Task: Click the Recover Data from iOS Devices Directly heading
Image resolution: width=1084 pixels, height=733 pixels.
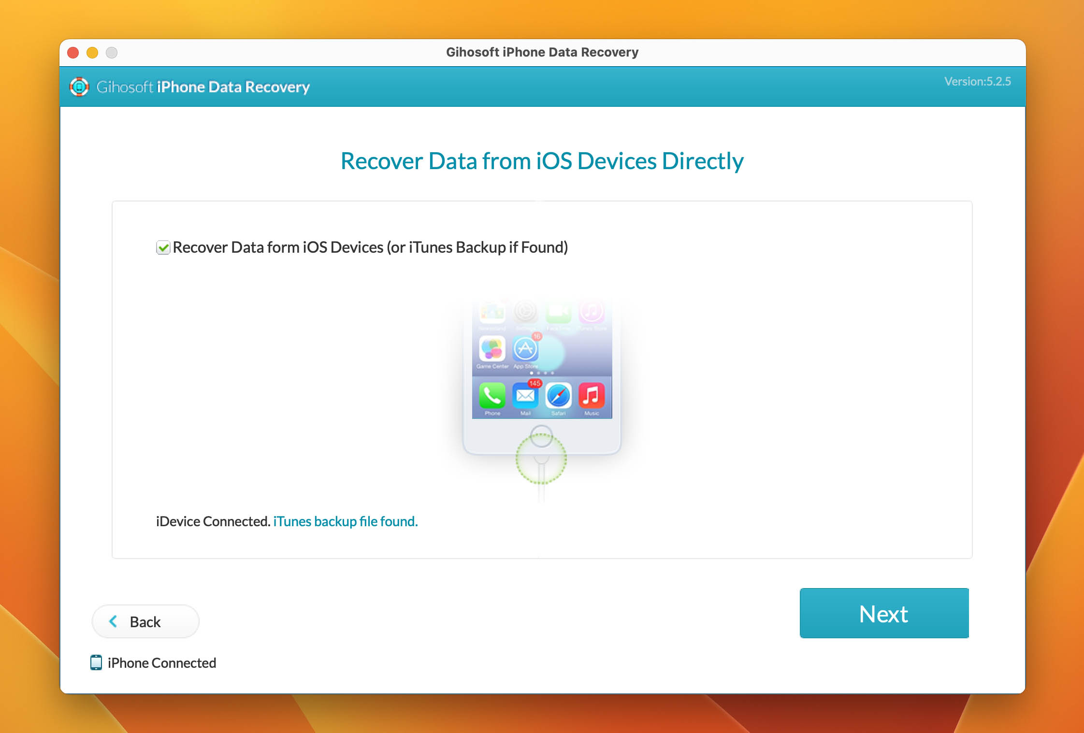Action: (542, 161)
